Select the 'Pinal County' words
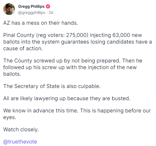The image size is (156, 146). 19,35
